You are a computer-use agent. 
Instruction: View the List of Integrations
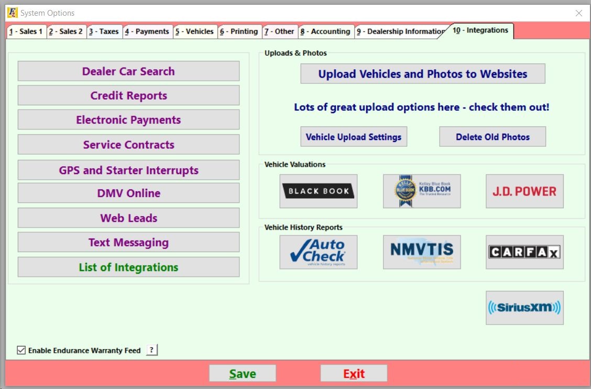coord(128,267)
